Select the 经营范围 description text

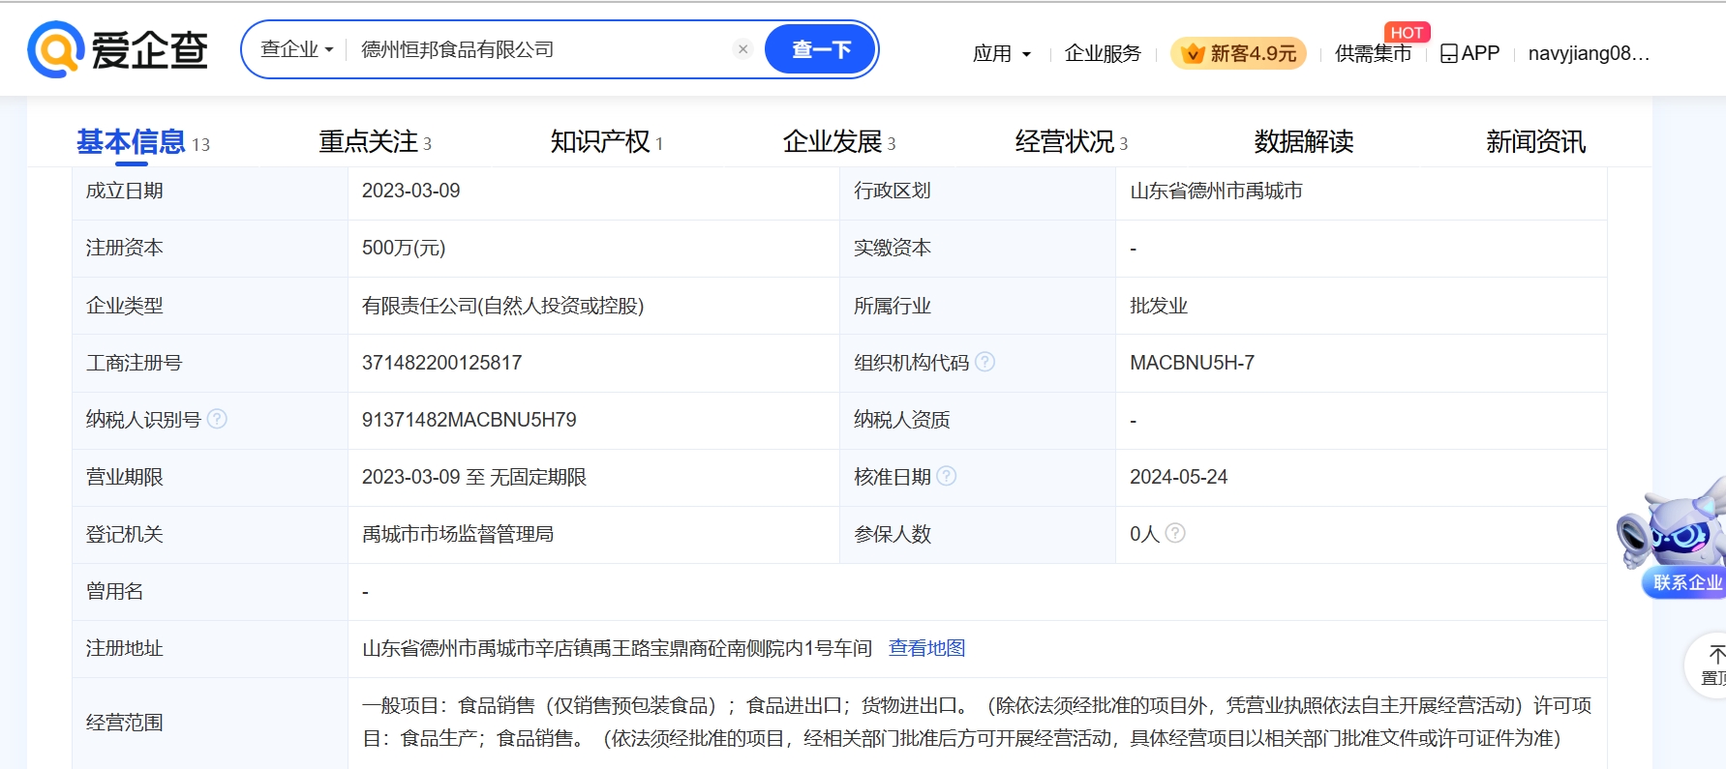pos(977,722)
